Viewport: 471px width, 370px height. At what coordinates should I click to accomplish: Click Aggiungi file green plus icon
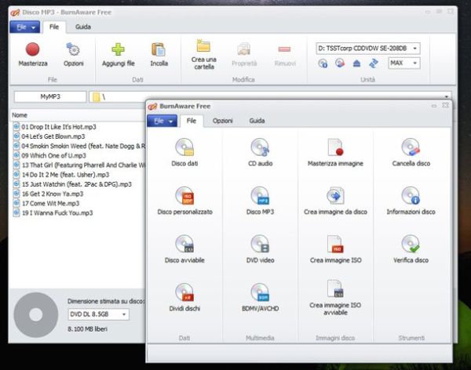pyautogui.click(x=118, y=49)
